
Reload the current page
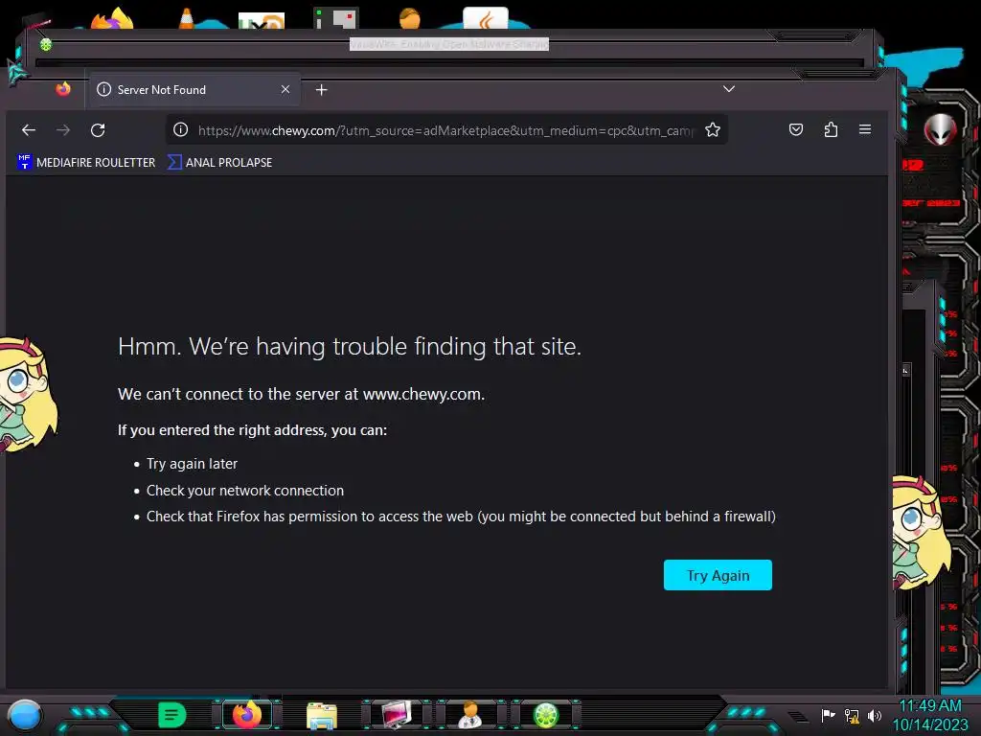point(98,130)
